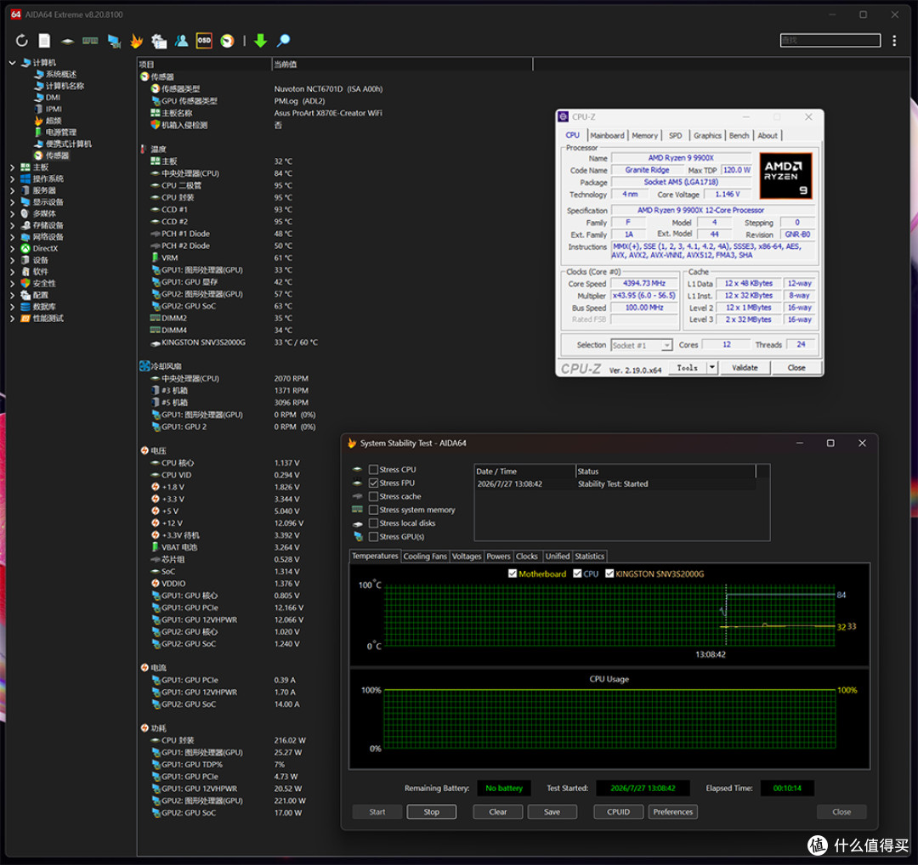Click the 当前值 column header
This screenshot has width=918, height=865.
402,65
